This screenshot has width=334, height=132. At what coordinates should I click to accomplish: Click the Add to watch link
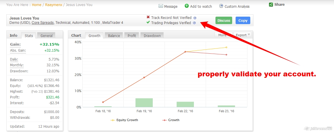pos(201,6)
